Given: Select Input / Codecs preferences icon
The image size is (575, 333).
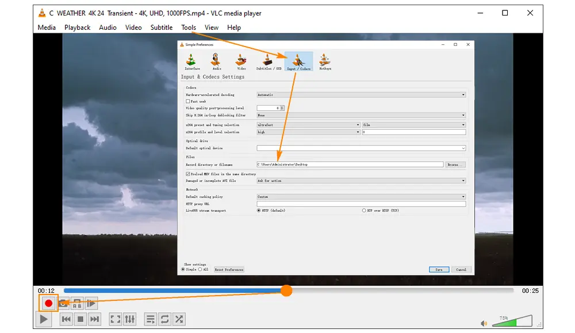Looking at the screenshot, I should [x=298, y=61].
